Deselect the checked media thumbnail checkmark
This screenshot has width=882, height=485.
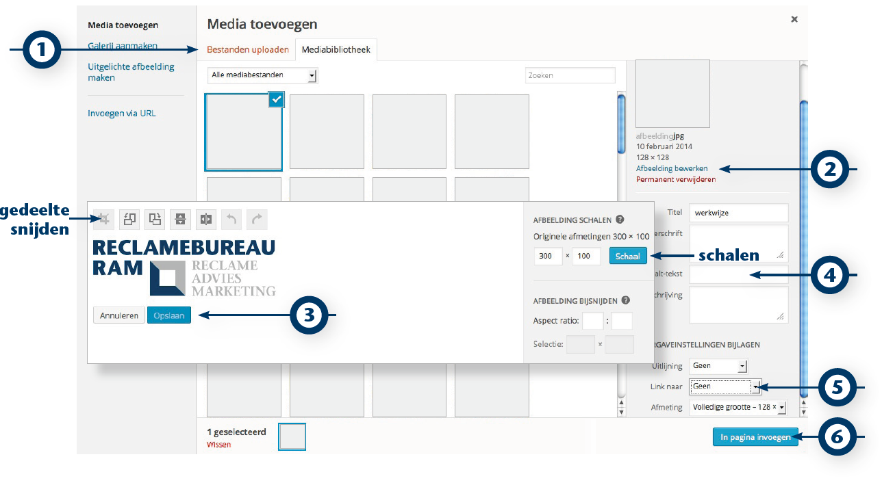pos(276,100)
